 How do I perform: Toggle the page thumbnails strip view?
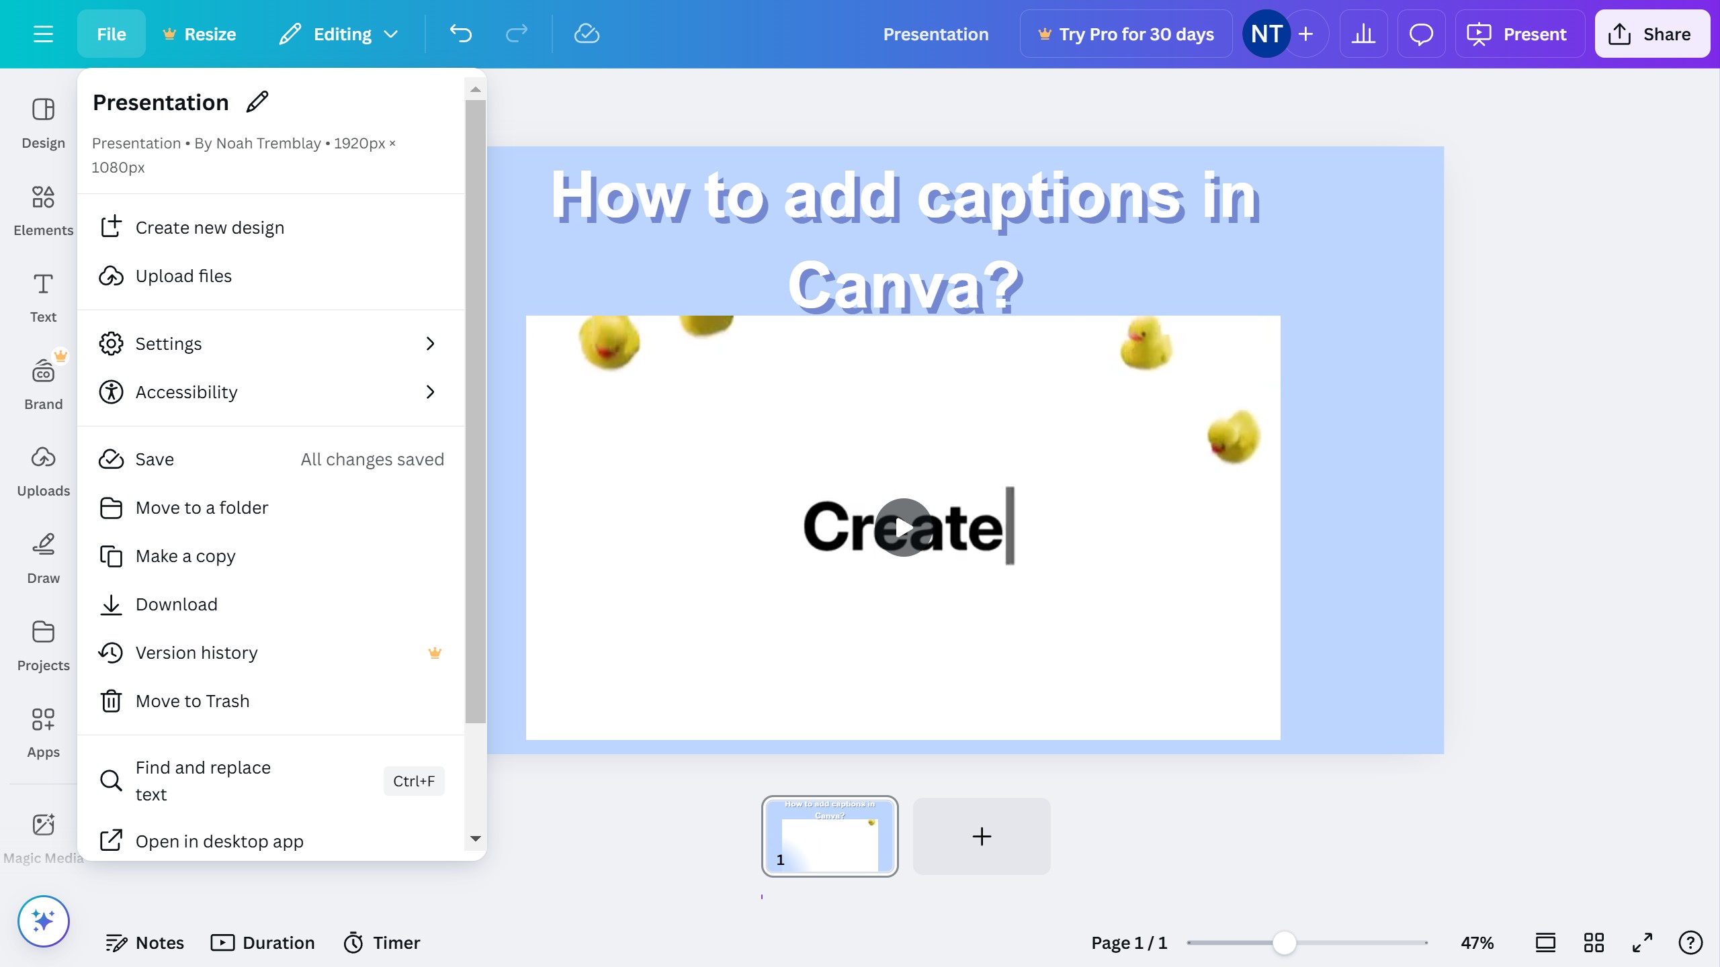tap(1545, 942)
